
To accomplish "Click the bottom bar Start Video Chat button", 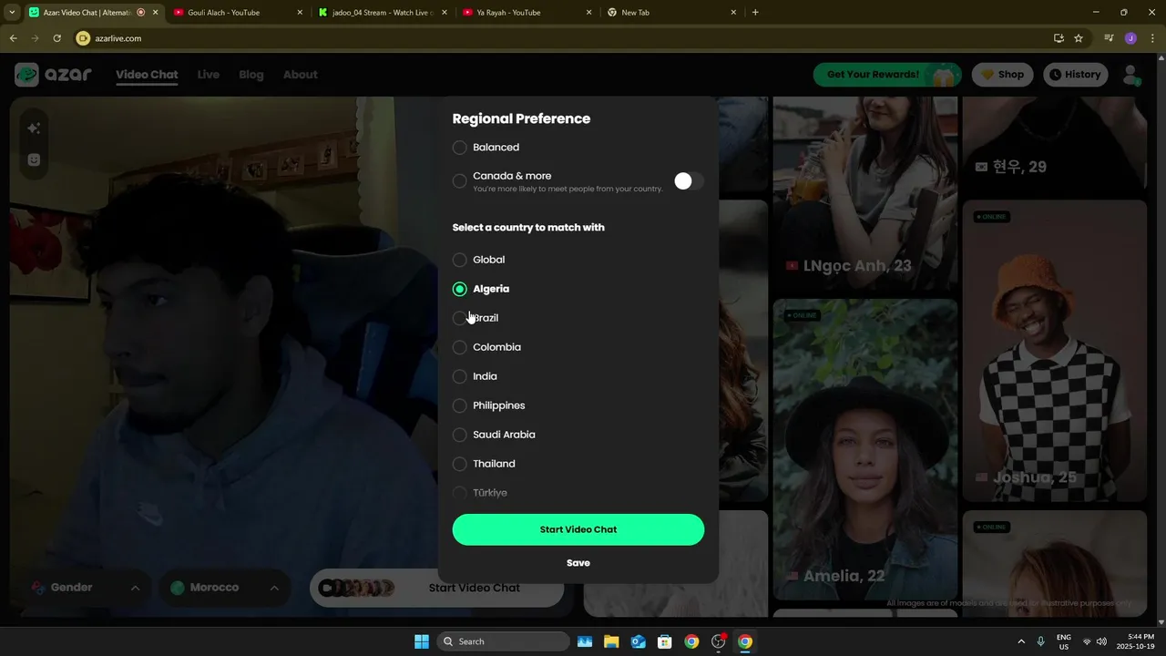I will [x=437, y=588].
